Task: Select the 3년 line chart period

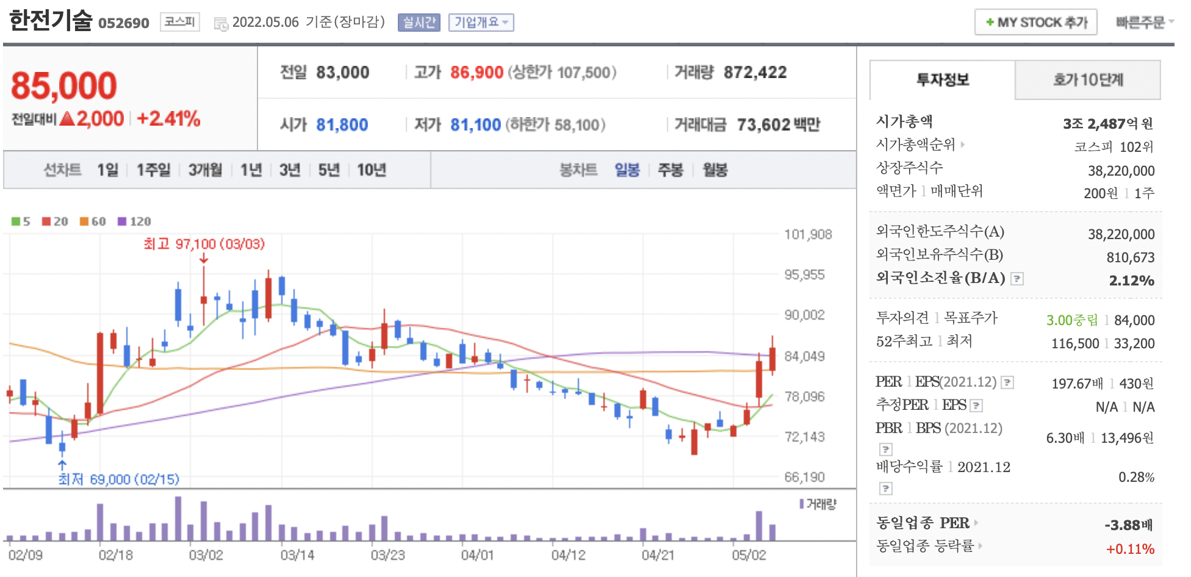Action: pyautogui.click(x=290, y=170)
